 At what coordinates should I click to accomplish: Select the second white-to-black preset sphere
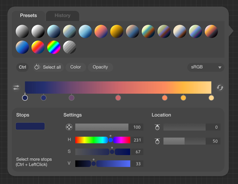(x=38, y=31)
